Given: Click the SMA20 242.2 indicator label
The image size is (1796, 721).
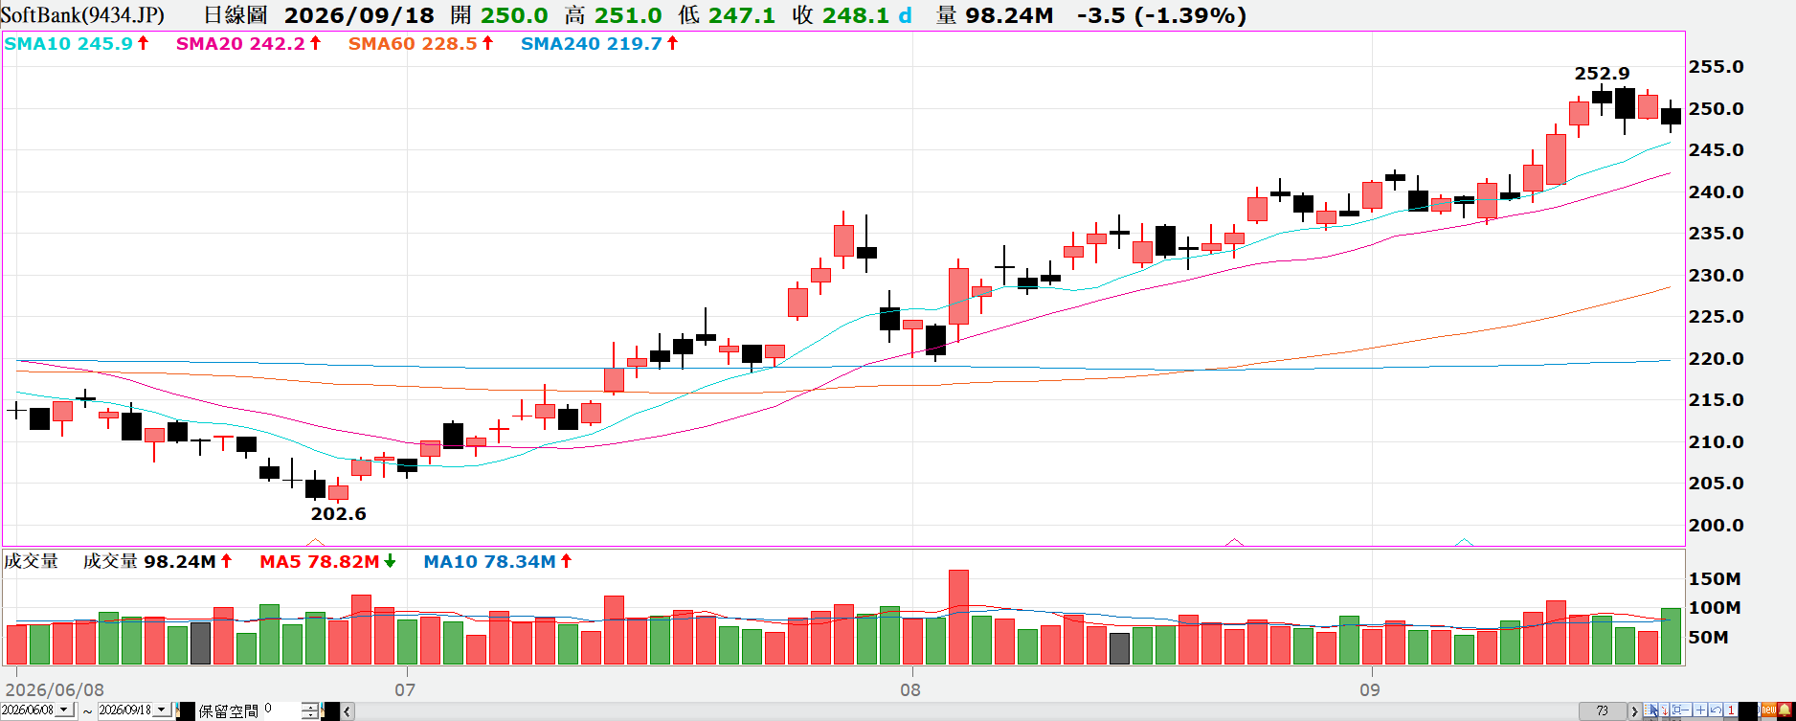Looking at the screenshot, I should click(x=240, y=43).
